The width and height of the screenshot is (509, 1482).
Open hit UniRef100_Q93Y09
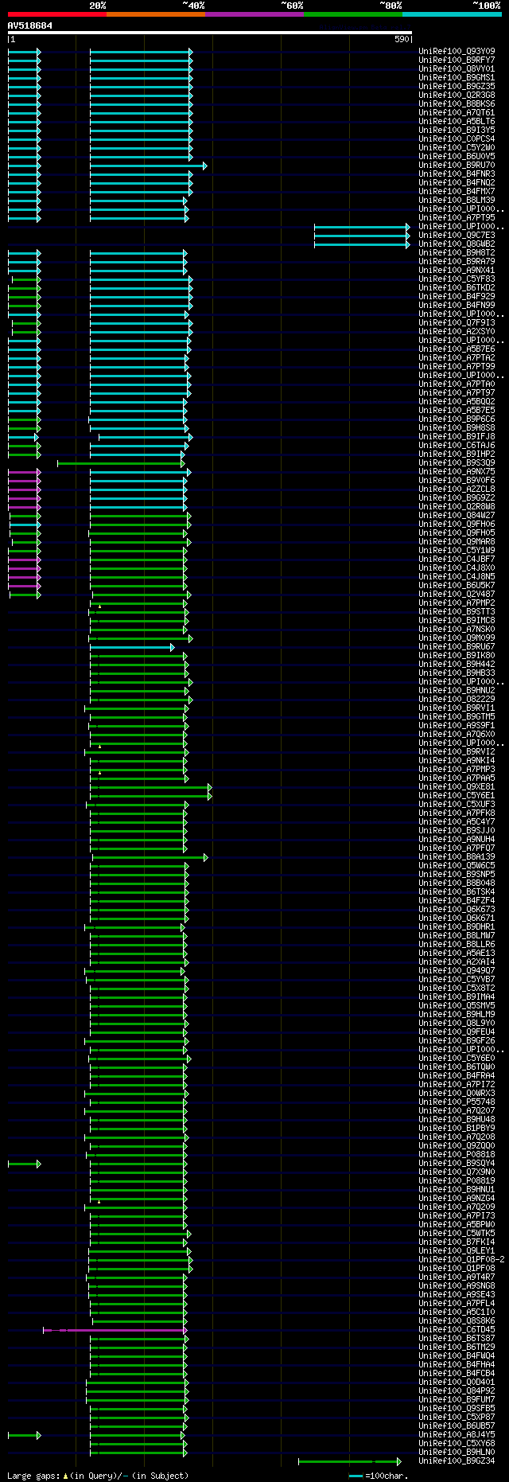(x=457, y=52)
